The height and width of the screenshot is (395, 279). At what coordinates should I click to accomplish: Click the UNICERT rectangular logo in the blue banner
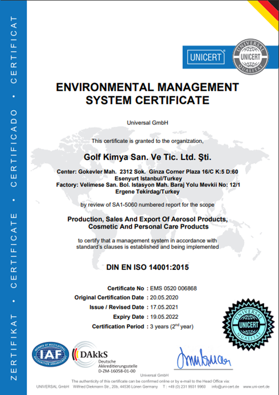tap(206, 57)
